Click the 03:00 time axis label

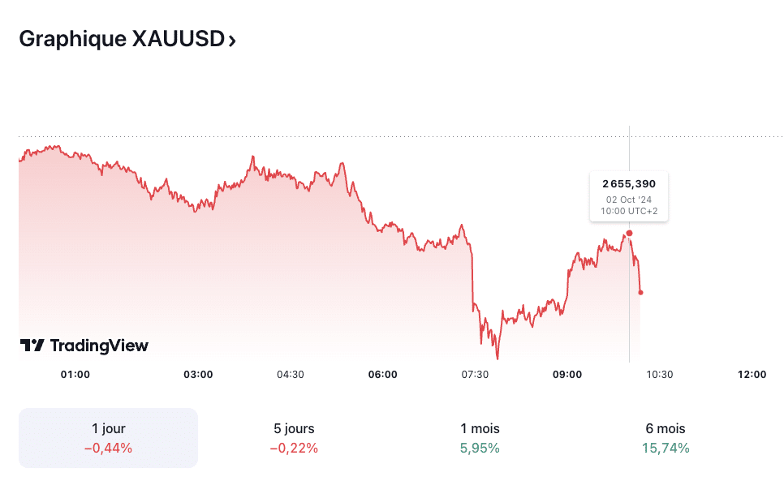pyautogui.click(x=198, y=374)
